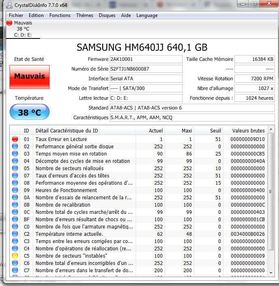
Task: Click the blue status icon for attribute 0A
Action: pyautogui.click(x=15, y=197)
